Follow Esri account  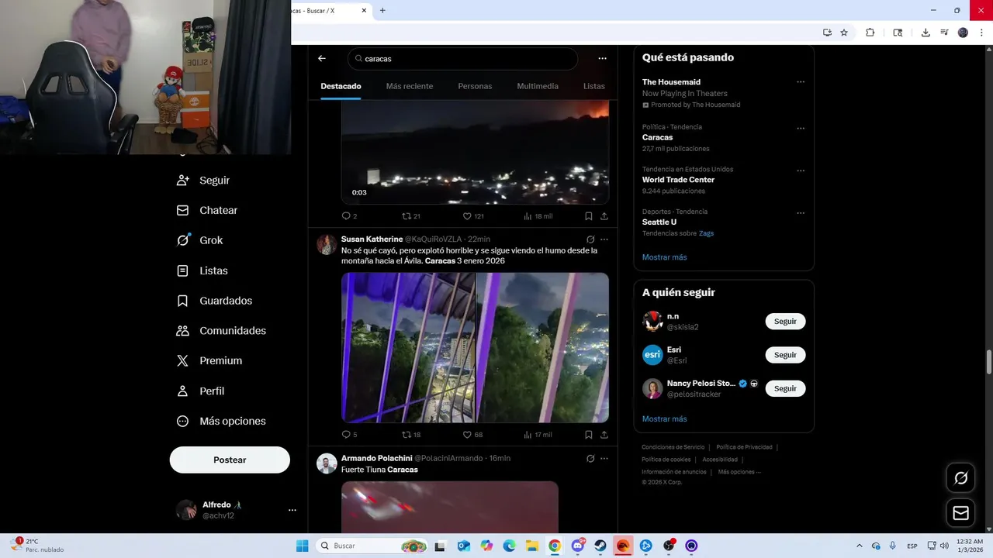point(785,355)
